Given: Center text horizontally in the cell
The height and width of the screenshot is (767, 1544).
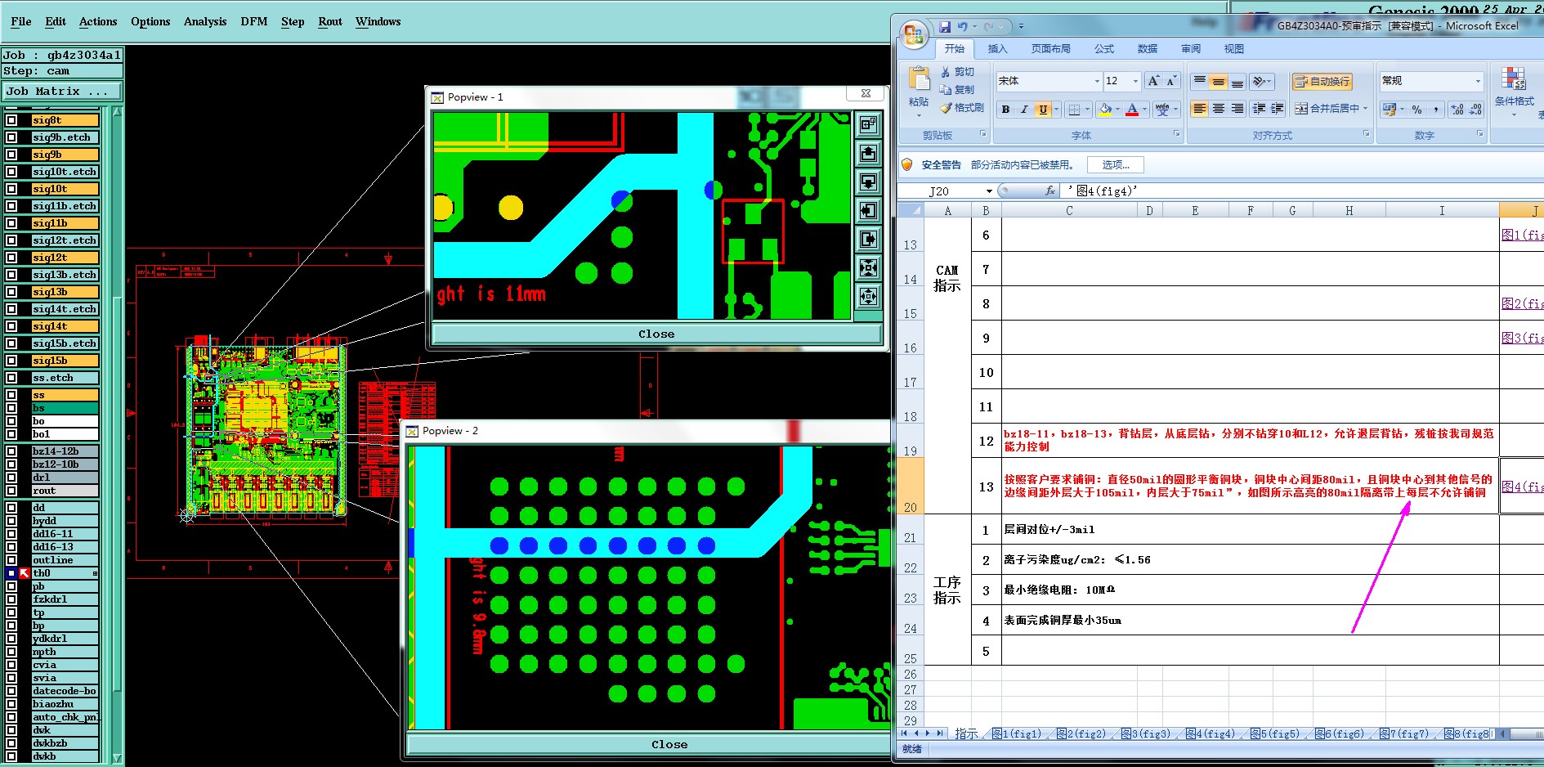Looking at the screenshot, I should [x=1218, y=108].
